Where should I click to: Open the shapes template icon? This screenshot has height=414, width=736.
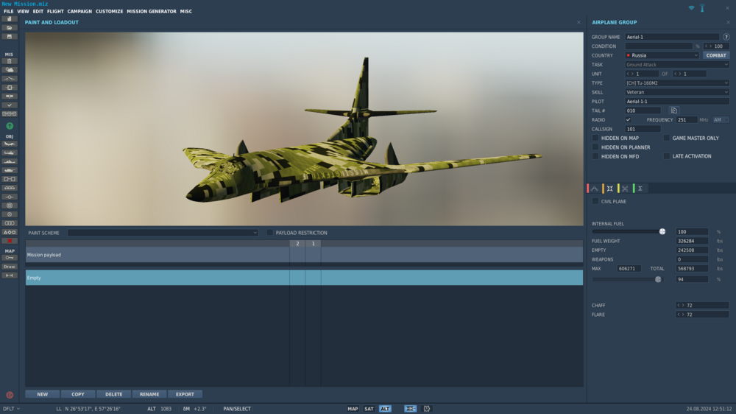click(x=10, y=232)
